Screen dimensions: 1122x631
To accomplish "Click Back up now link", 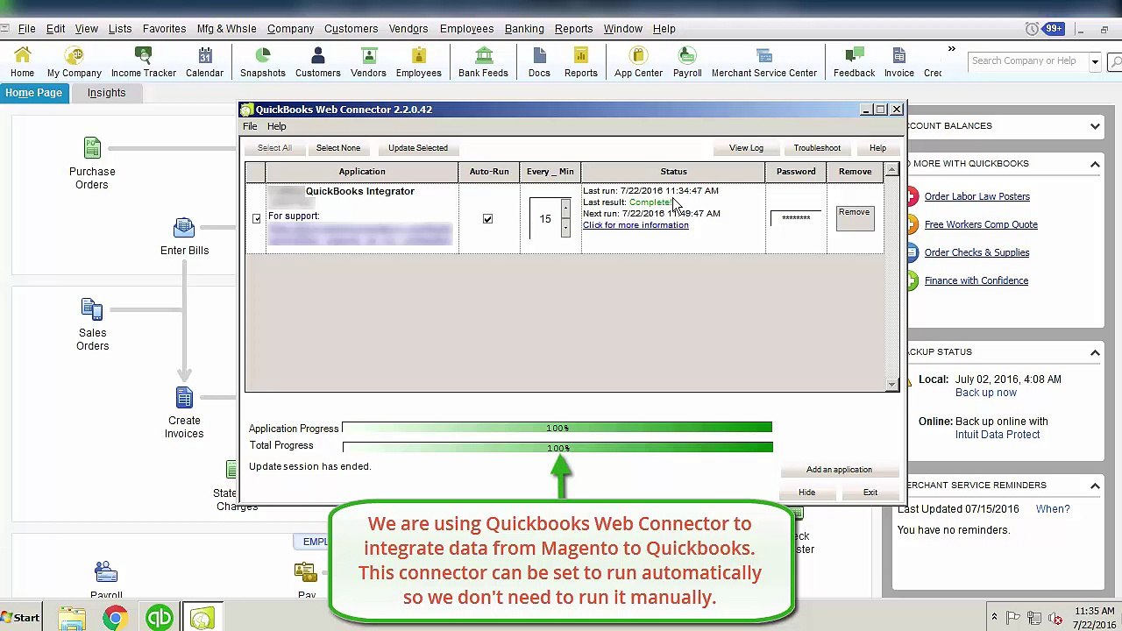I will tap(986, 393).
